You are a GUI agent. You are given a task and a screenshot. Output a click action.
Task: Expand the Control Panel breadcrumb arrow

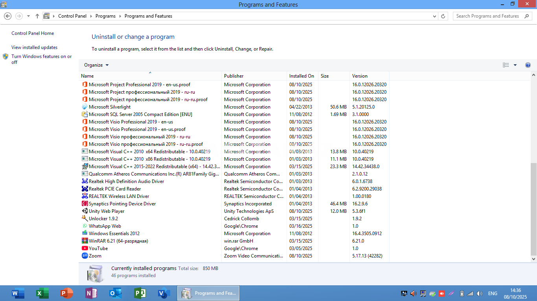(x=91, y=16)
